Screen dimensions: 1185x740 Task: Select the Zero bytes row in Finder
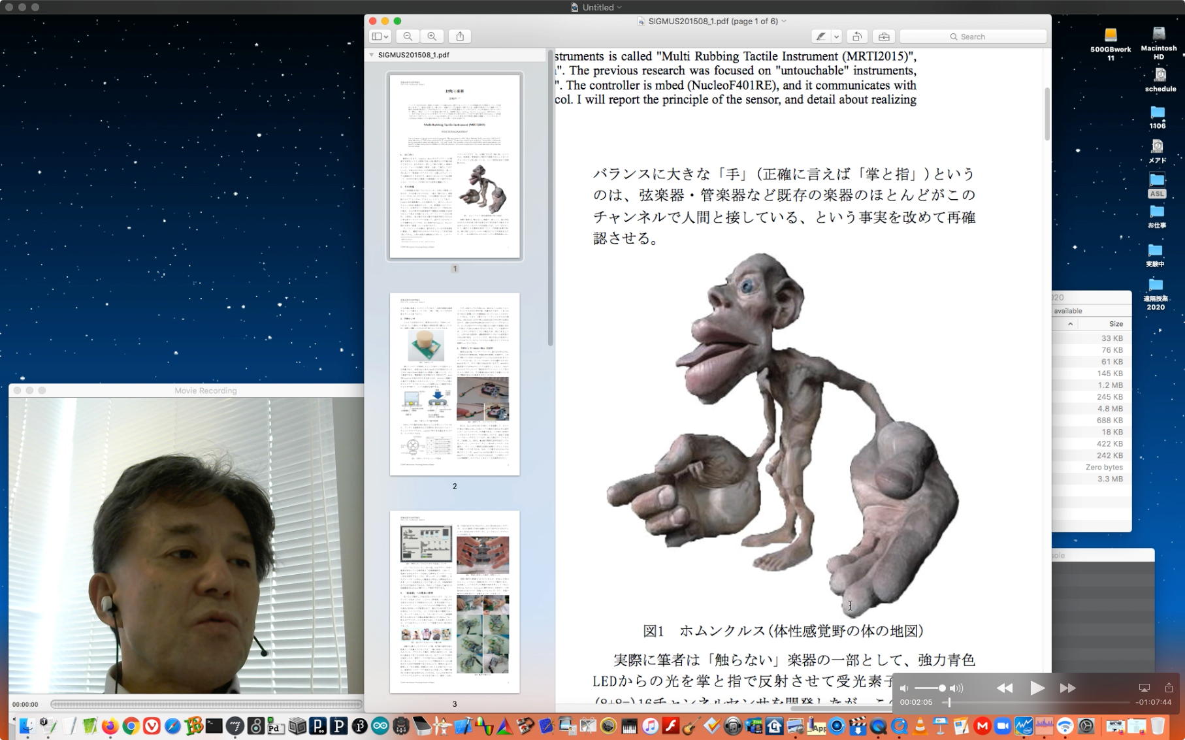point(1092,468)
